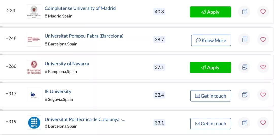Add Universitat Politècnica de Catalunya to compare
The width and height of the screenshot is (274, 135).
pyautogui.click(x=244, y=123)
